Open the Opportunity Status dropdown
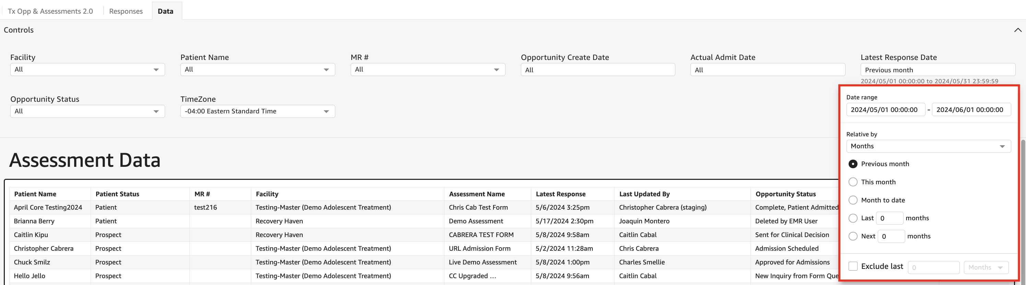 coord(87,111)
